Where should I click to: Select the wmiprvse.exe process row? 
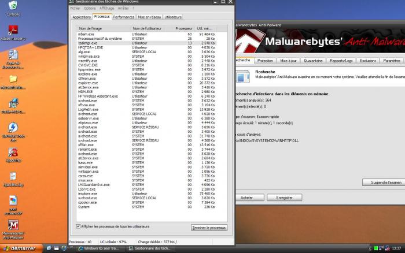pos(146,56)
